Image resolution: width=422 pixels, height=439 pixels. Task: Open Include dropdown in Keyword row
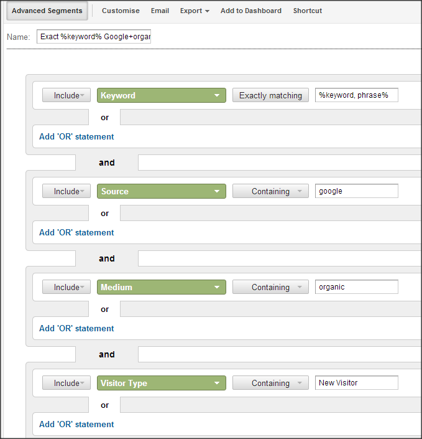pyautogui.click(x=67, y=95)
